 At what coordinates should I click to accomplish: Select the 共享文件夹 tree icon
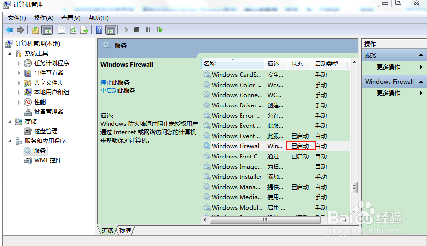27,83
